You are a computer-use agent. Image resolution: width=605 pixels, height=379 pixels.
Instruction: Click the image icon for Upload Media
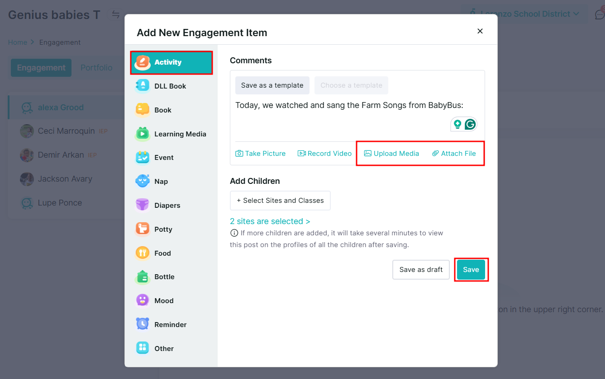point(368,154)
